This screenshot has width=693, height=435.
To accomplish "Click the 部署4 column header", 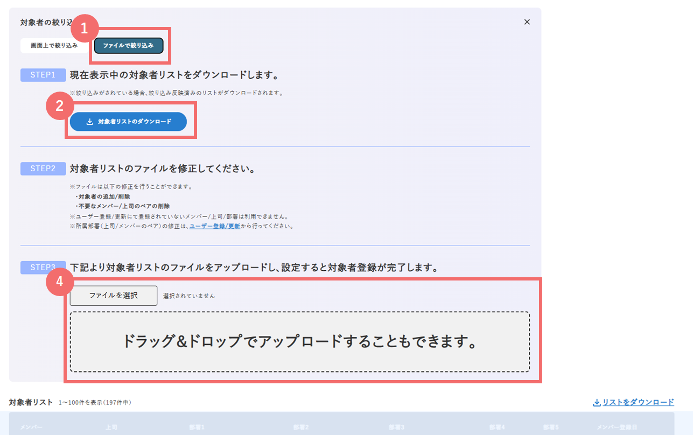I will [x=496, y=427].
